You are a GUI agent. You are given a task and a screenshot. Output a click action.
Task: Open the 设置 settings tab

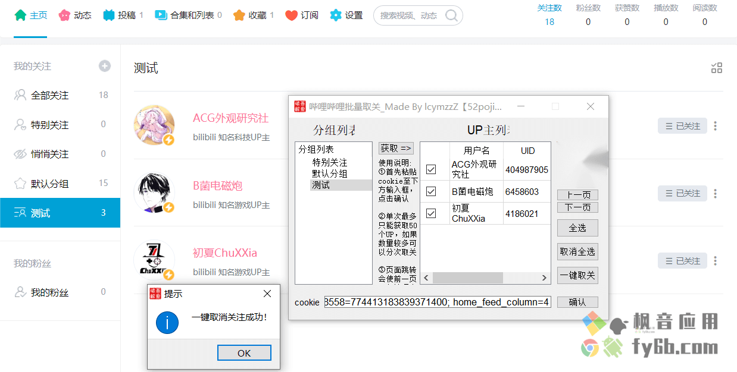(346, 15)
